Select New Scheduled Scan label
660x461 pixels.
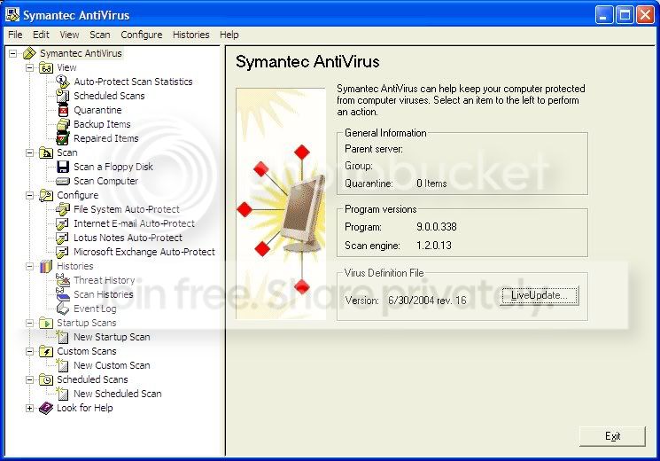click(118, 394)
